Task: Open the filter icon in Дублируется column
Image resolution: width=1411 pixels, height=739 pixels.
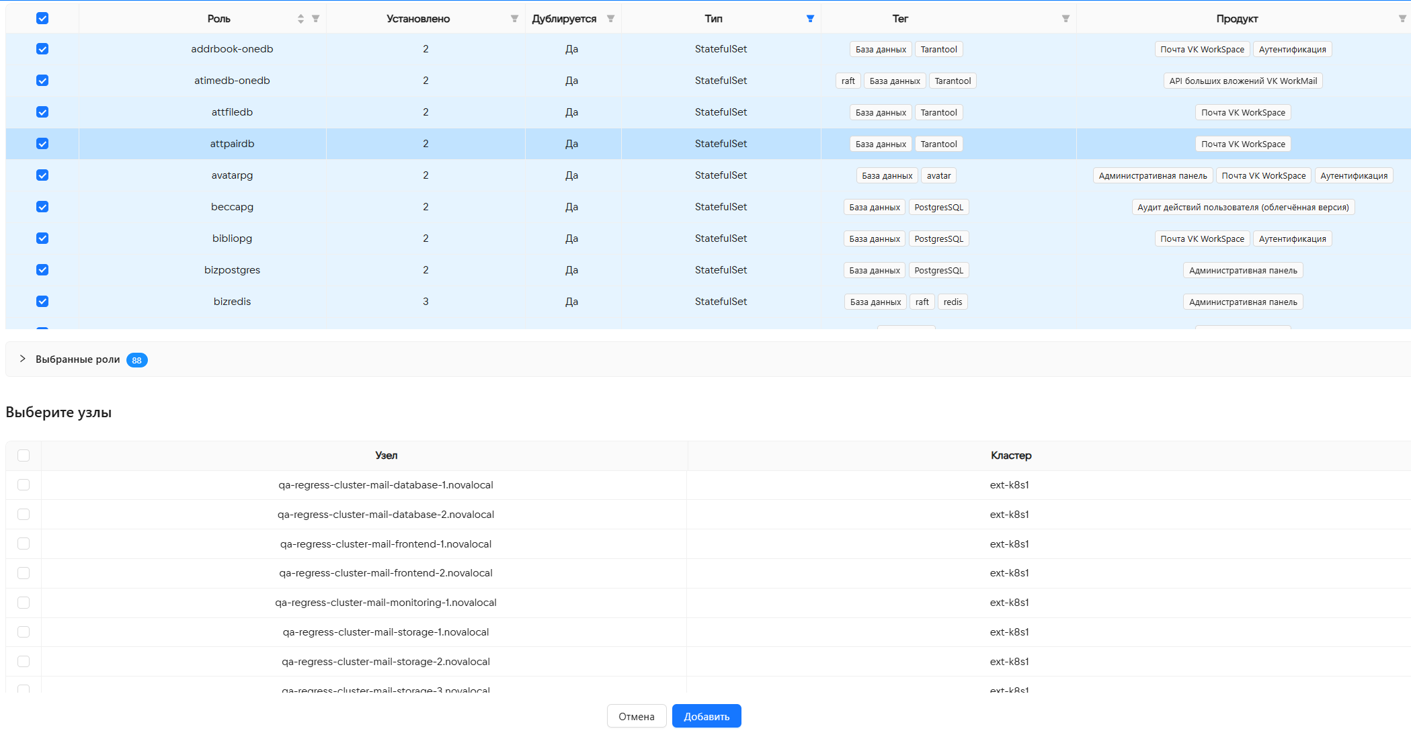Action: [610, 19]
